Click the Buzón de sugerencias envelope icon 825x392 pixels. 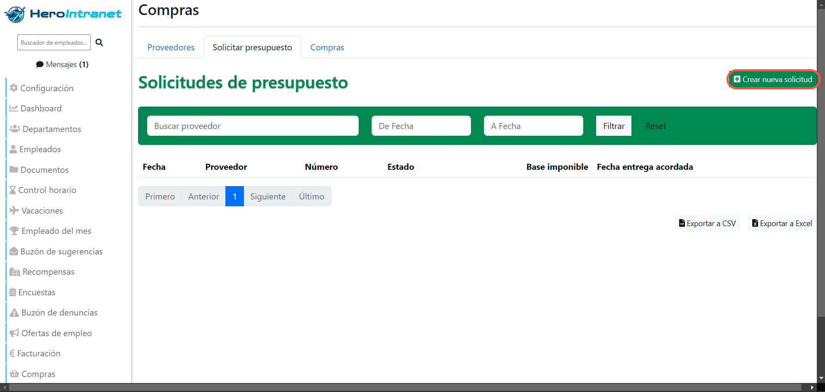coord(14,251)
